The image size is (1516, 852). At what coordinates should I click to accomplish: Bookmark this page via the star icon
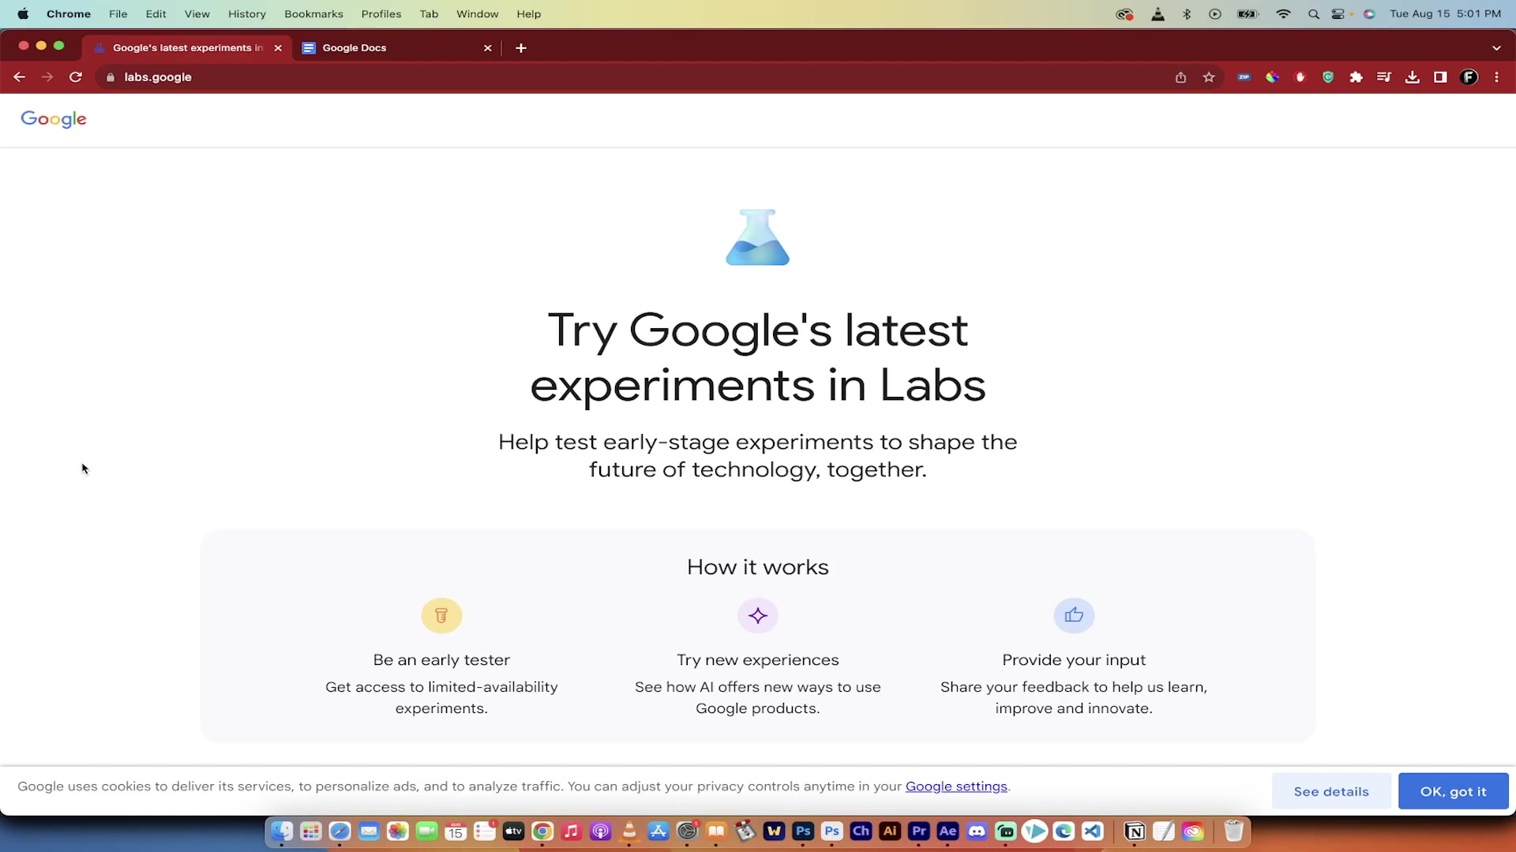coord(1210,77)
